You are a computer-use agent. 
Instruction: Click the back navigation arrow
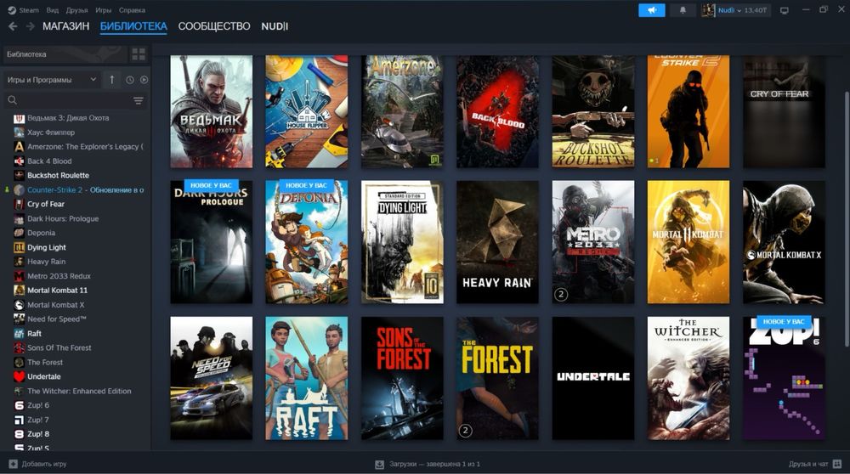click(x=13, y=26)
